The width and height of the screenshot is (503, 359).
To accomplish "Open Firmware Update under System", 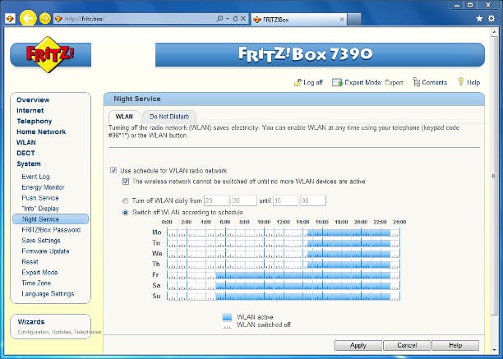I will pyautogui.click(x=45, y=251).
